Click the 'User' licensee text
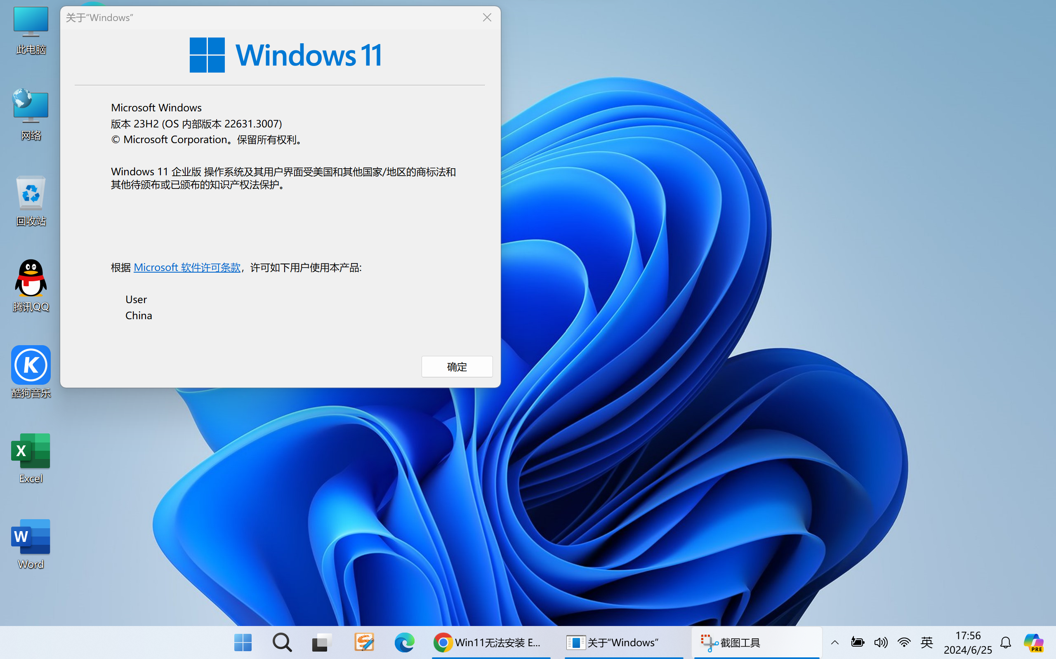This screenshot has height=659, width=1056. 136,299
